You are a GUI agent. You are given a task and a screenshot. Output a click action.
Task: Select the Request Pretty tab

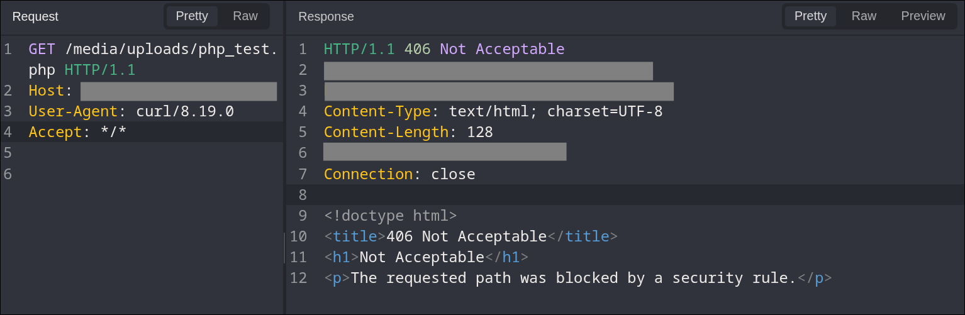tap(192, 16)
